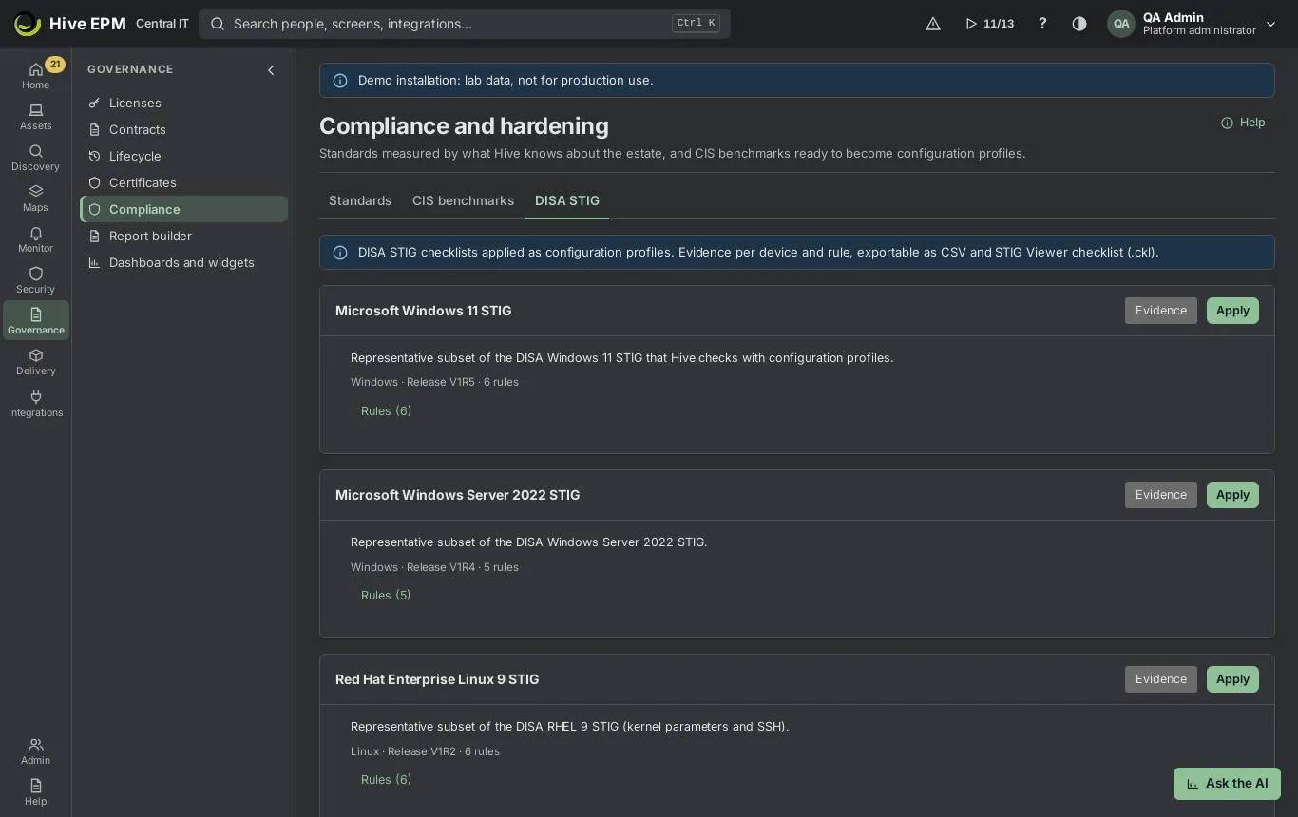View Evidence for Windows 11 STIG

pos(1161,311)
